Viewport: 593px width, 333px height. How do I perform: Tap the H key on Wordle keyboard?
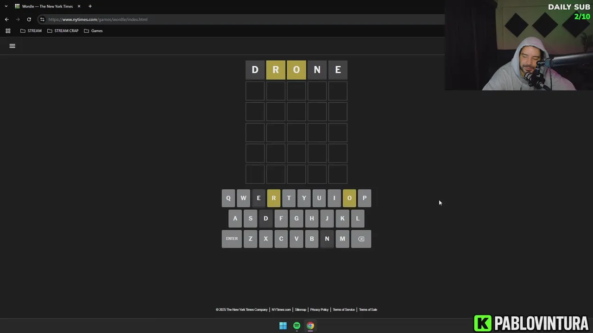click(x=312, y=218)
